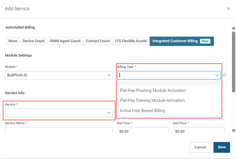
Task: Choose the Contact Count tab
Action: pyautogui.click(x=98, y=41)
